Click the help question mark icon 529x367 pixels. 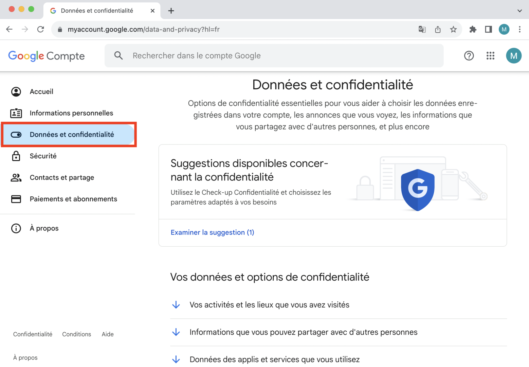(x=469, y=55)
